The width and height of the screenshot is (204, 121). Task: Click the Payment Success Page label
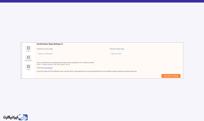point(45,49)
